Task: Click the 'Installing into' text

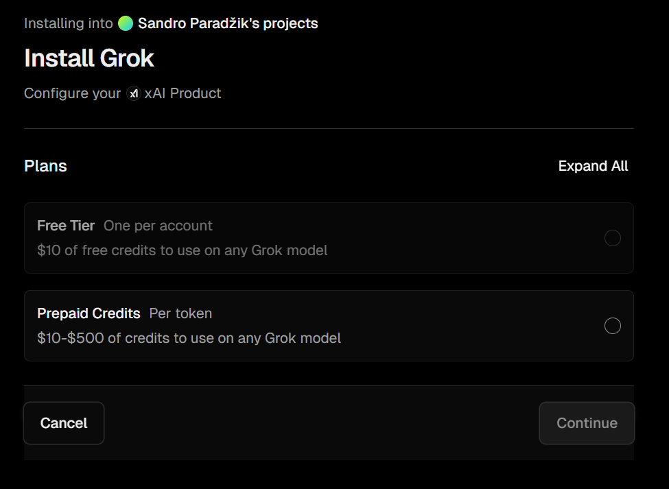Action: click(68, 23)
